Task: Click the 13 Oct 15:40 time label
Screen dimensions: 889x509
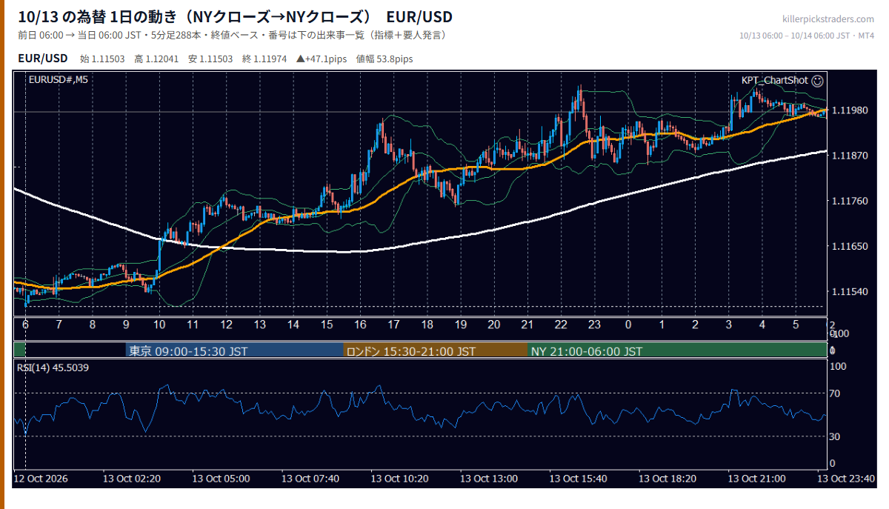Action: (579, 479)
